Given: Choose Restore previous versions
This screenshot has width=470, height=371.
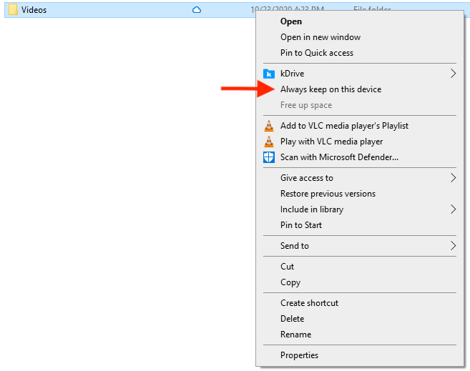Looking at the screenshot, I should click(328, 194).
